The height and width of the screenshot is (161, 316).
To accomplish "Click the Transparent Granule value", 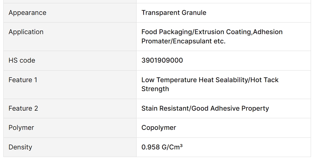I will [x=173, y=13].
